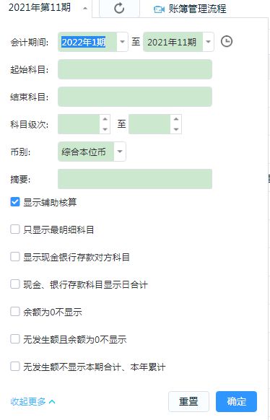
Task: Increase the starting 科目级次 with up arrow
Action: point(105,119)
